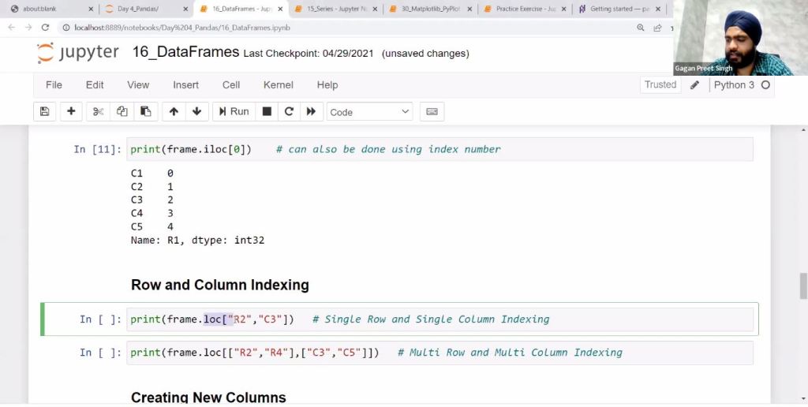808x407 pixels.
Task: Move selected cell up arrow
Action: (174, 112)
